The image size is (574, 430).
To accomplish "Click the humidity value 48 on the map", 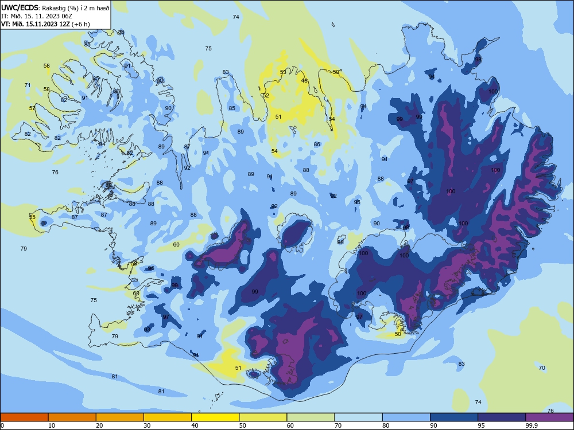I will [x=304, y=80].
